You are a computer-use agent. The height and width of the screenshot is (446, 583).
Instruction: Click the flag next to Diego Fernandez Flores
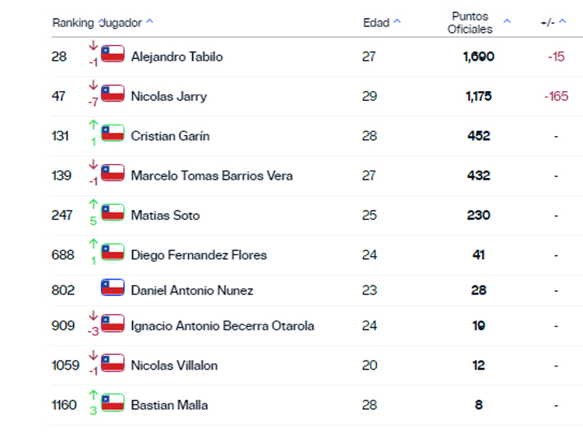[112, 253]
